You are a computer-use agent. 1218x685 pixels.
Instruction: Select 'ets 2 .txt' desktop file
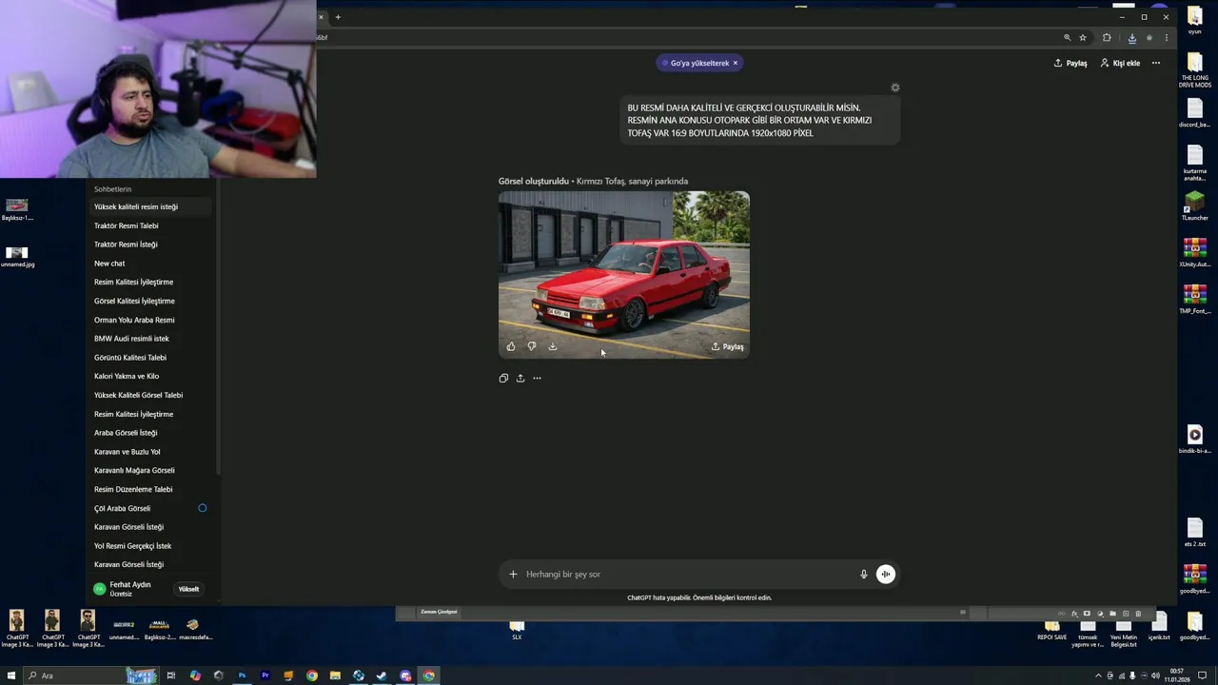(x=1194, y=533)
